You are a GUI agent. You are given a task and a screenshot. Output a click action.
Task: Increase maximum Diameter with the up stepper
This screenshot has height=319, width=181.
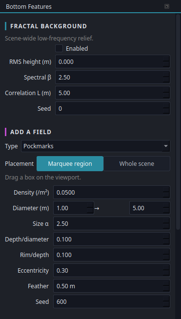coord(166,205)
